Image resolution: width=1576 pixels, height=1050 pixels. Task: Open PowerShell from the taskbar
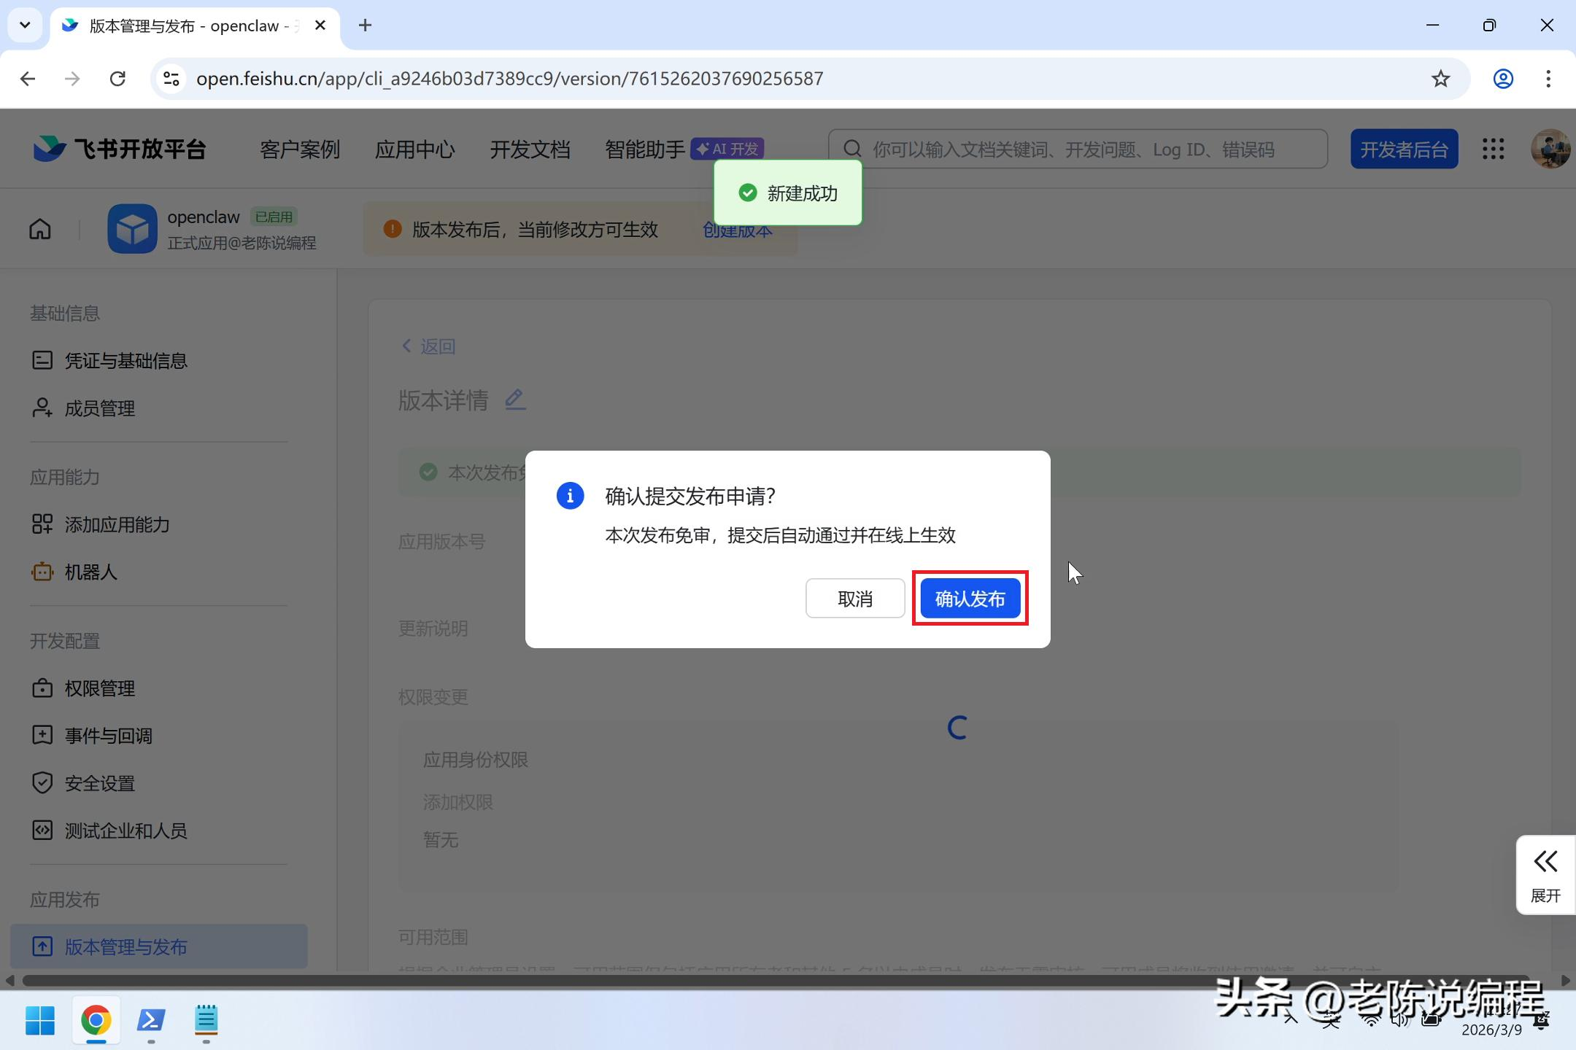pos(151,1020)
